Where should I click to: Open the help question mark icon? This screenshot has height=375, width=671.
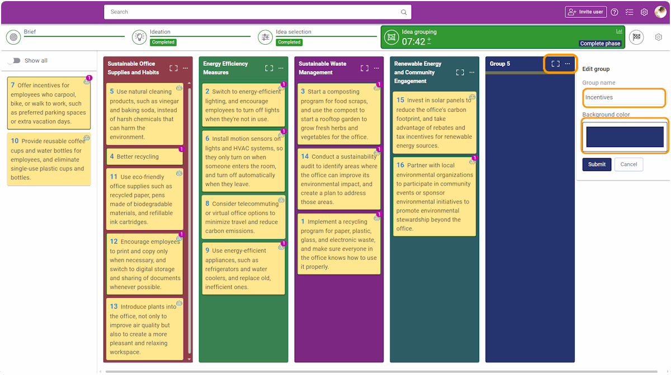[615, 12]
